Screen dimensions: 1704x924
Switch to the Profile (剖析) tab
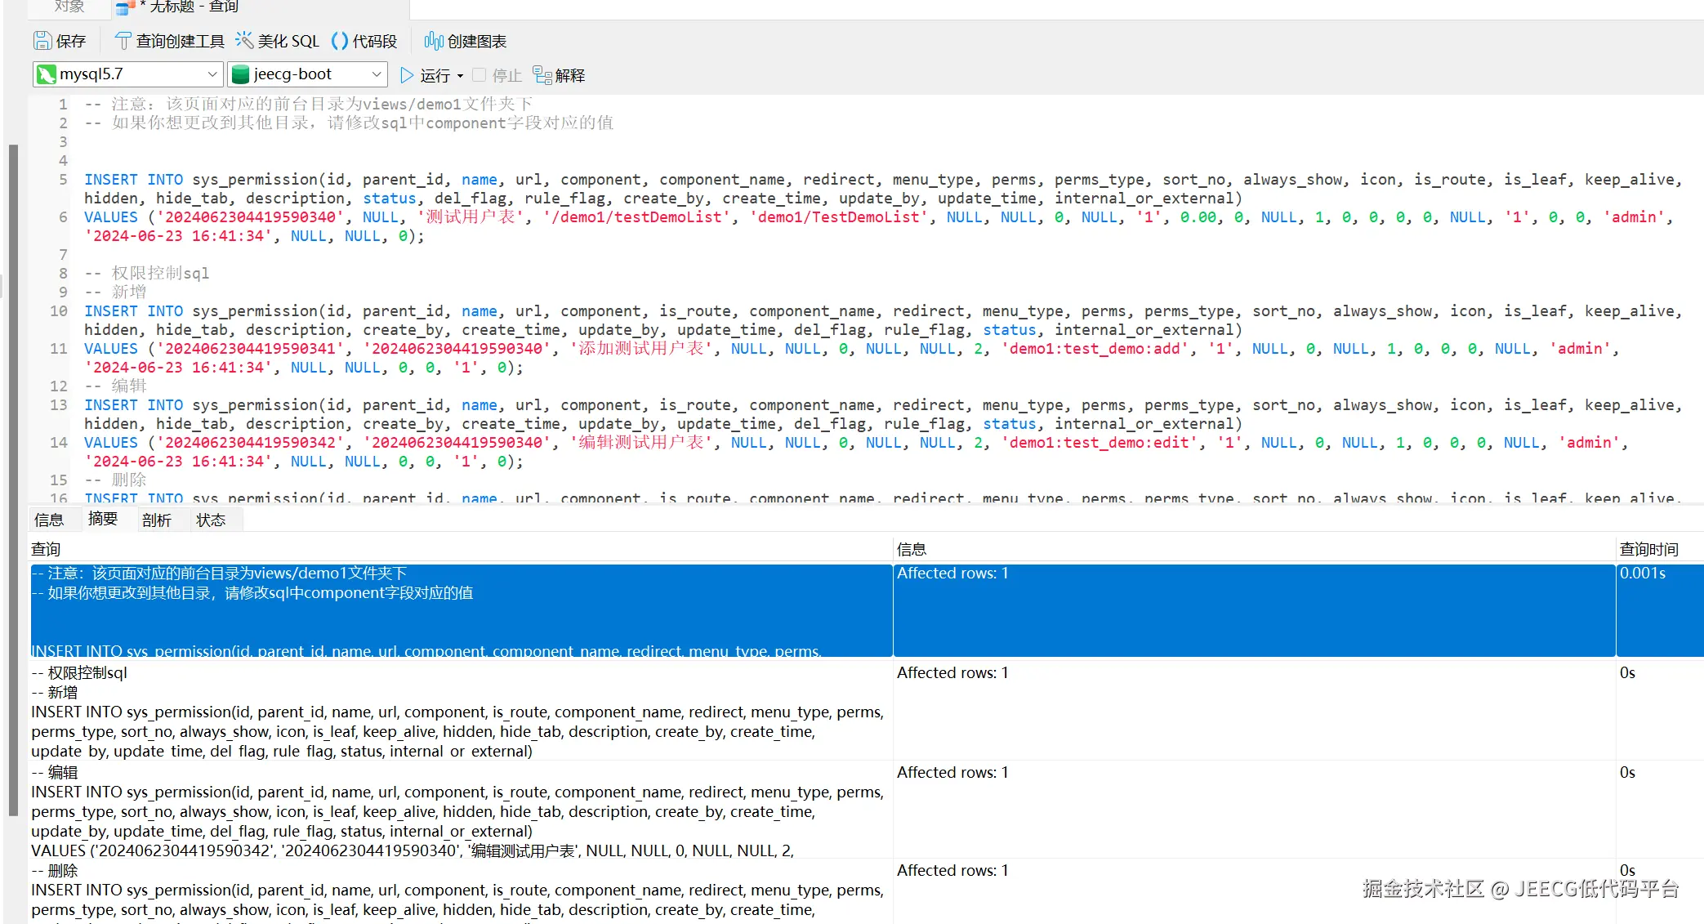point(156,520)
